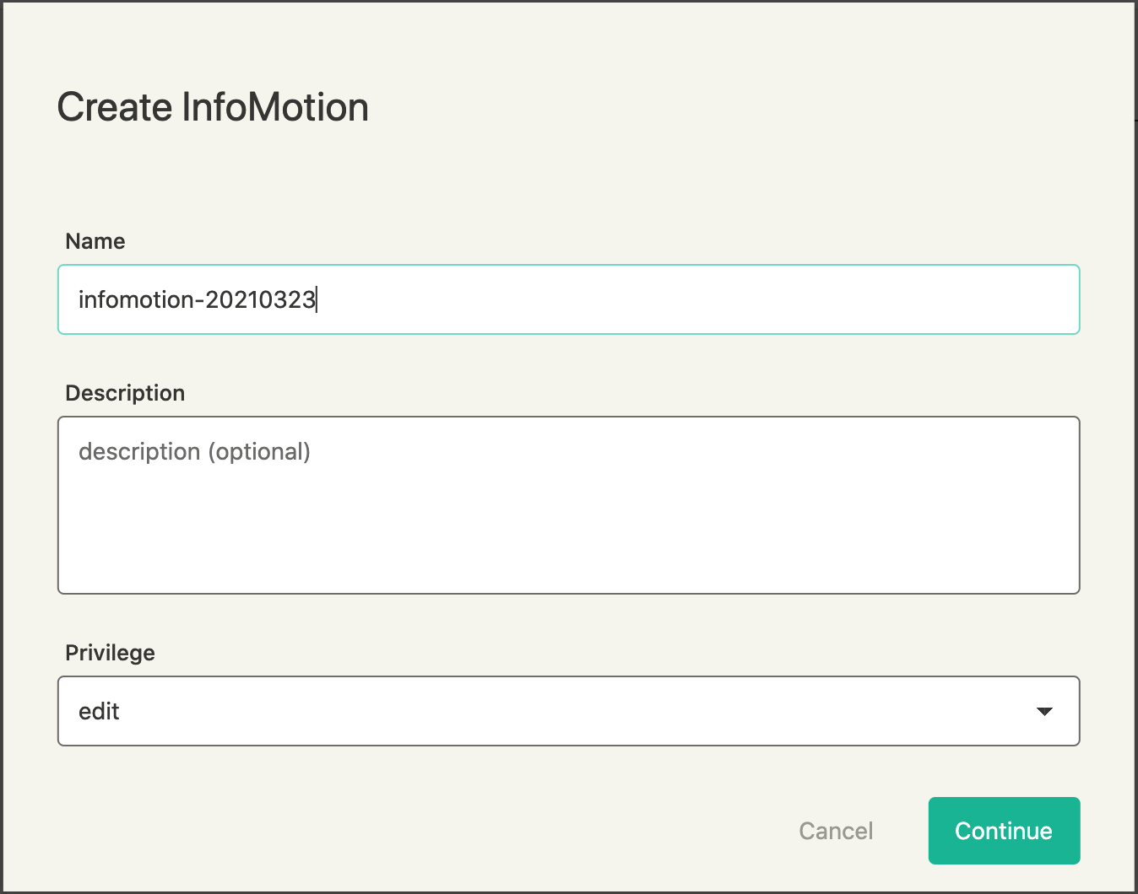Click the Privilege field label
The height and width of the screenshot is (894, 1138).
click(x=111, y=653)
